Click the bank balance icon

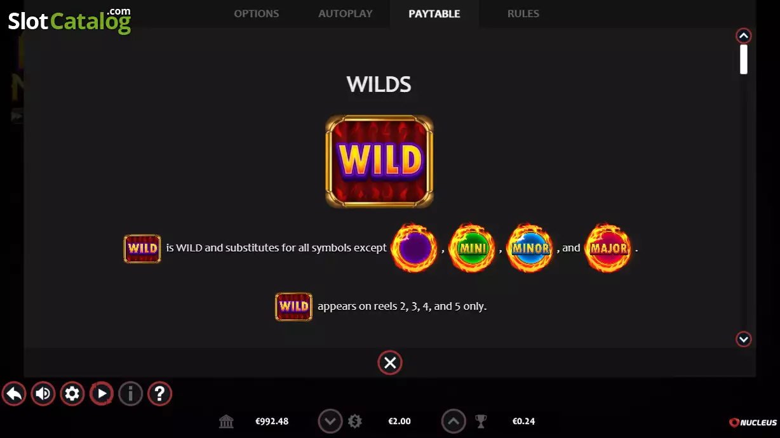[226, 421]
